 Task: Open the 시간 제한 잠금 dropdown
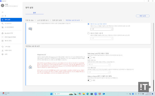tap(99, 72)
